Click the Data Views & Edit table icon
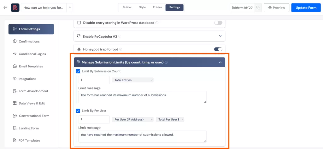 15,103
